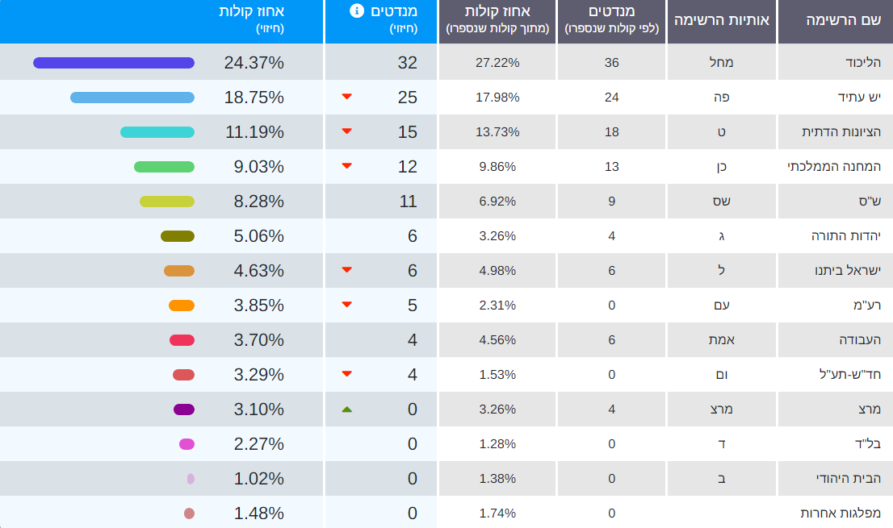
Task: Click the red down arrow in יש עתיד row
Action: click(347, 97)
